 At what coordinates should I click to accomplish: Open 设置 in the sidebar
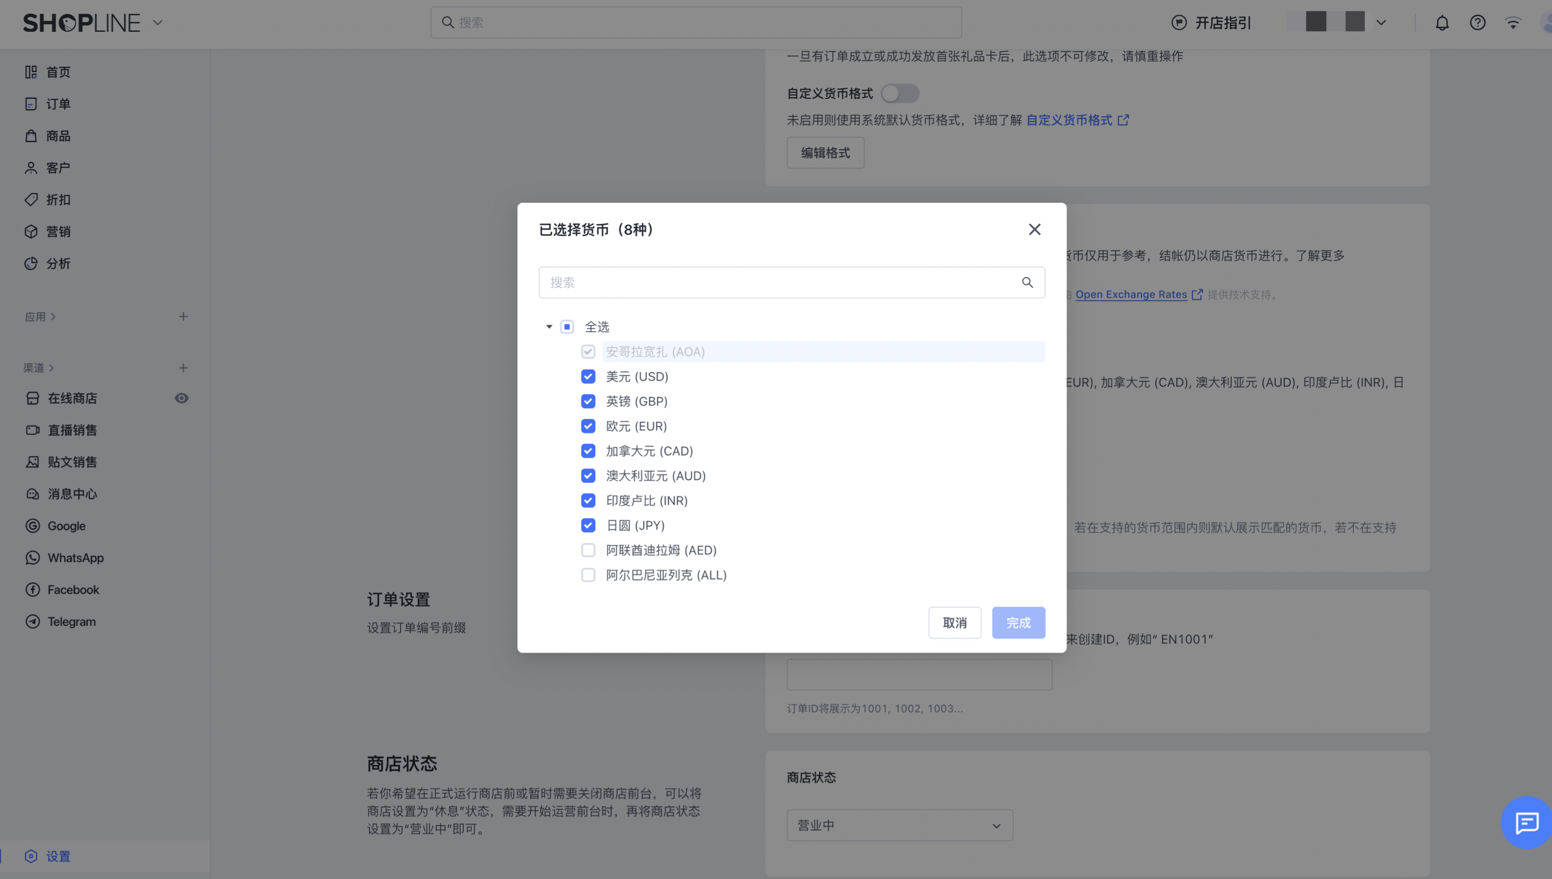pos(58,856)
